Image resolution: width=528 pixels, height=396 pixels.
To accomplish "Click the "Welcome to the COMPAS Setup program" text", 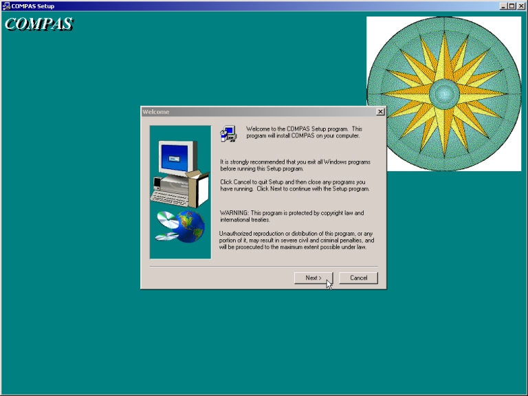I will click(304, 132).
